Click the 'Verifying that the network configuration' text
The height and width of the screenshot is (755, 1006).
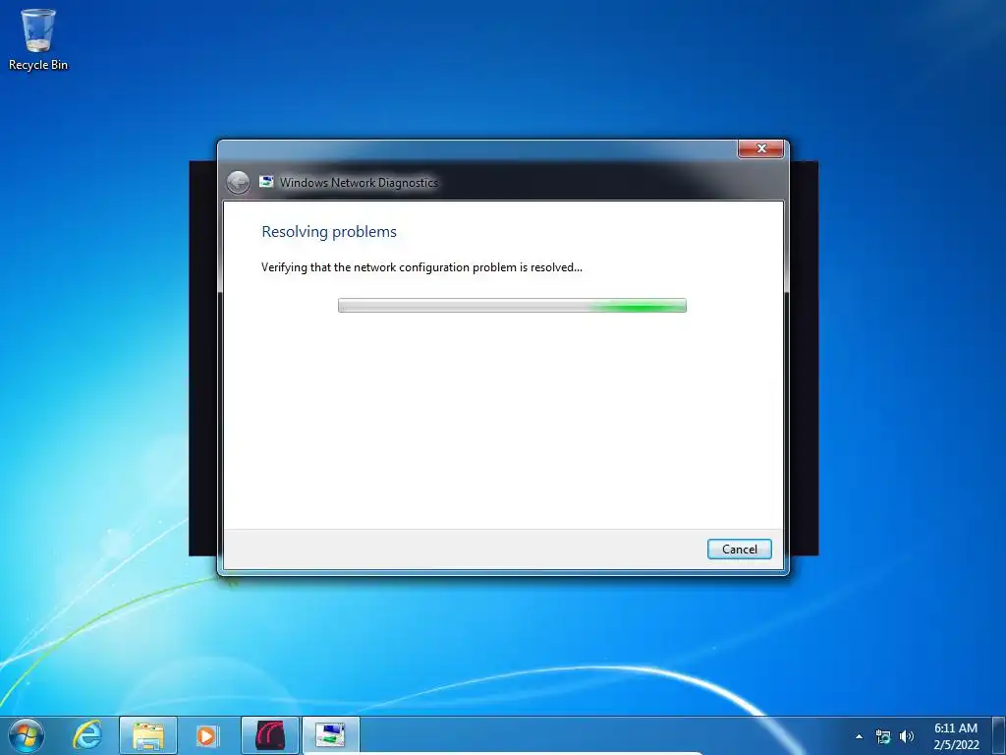[x=421, y=267]
